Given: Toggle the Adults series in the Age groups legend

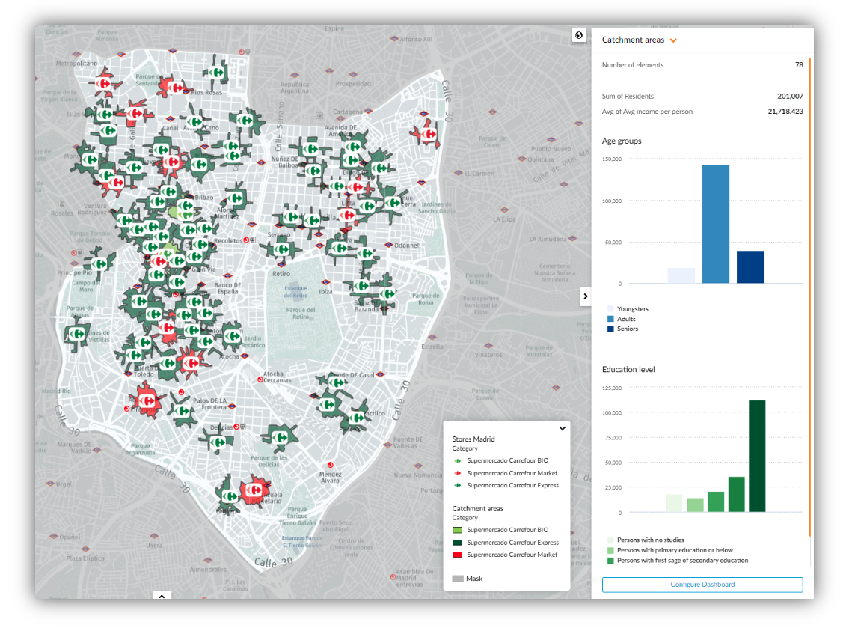Looking at the screenshot, I should click(x=622, y=319).
